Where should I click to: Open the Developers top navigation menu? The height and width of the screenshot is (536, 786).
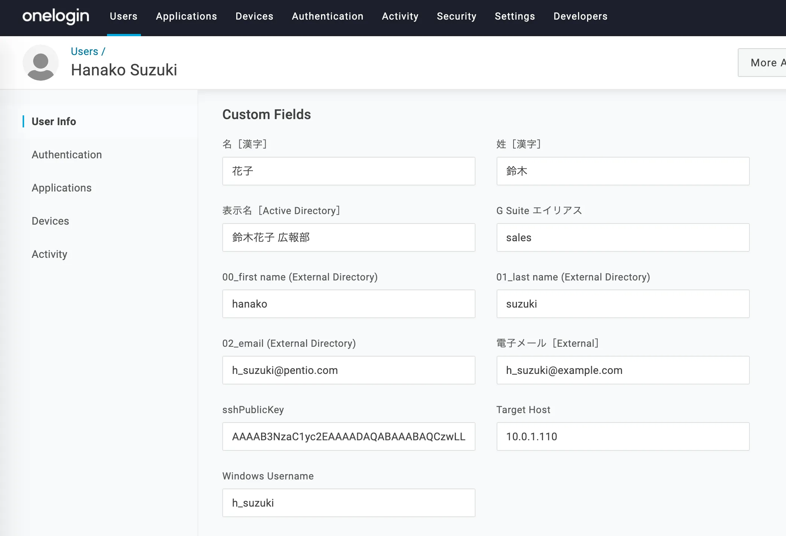pos(580,16)
